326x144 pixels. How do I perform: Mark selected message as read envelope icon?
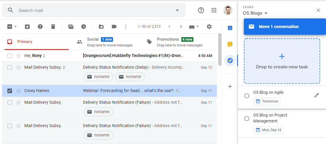[71, 27]
